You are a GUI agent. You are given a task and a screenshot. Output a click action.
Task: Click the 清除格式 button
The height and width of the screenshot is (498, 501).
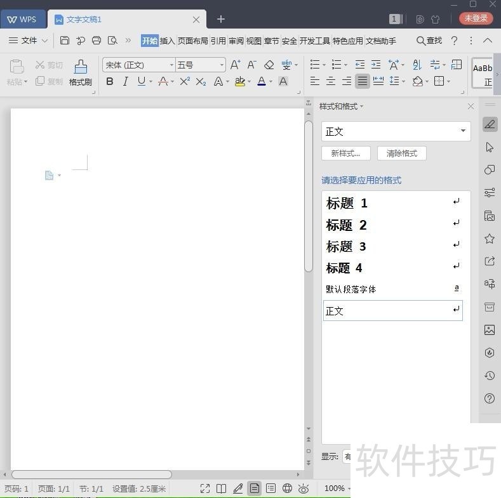tap(401, 154)
